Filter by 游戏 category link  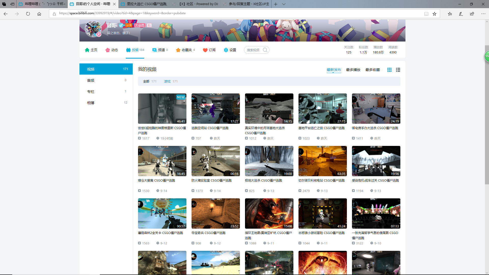point(167,81)
